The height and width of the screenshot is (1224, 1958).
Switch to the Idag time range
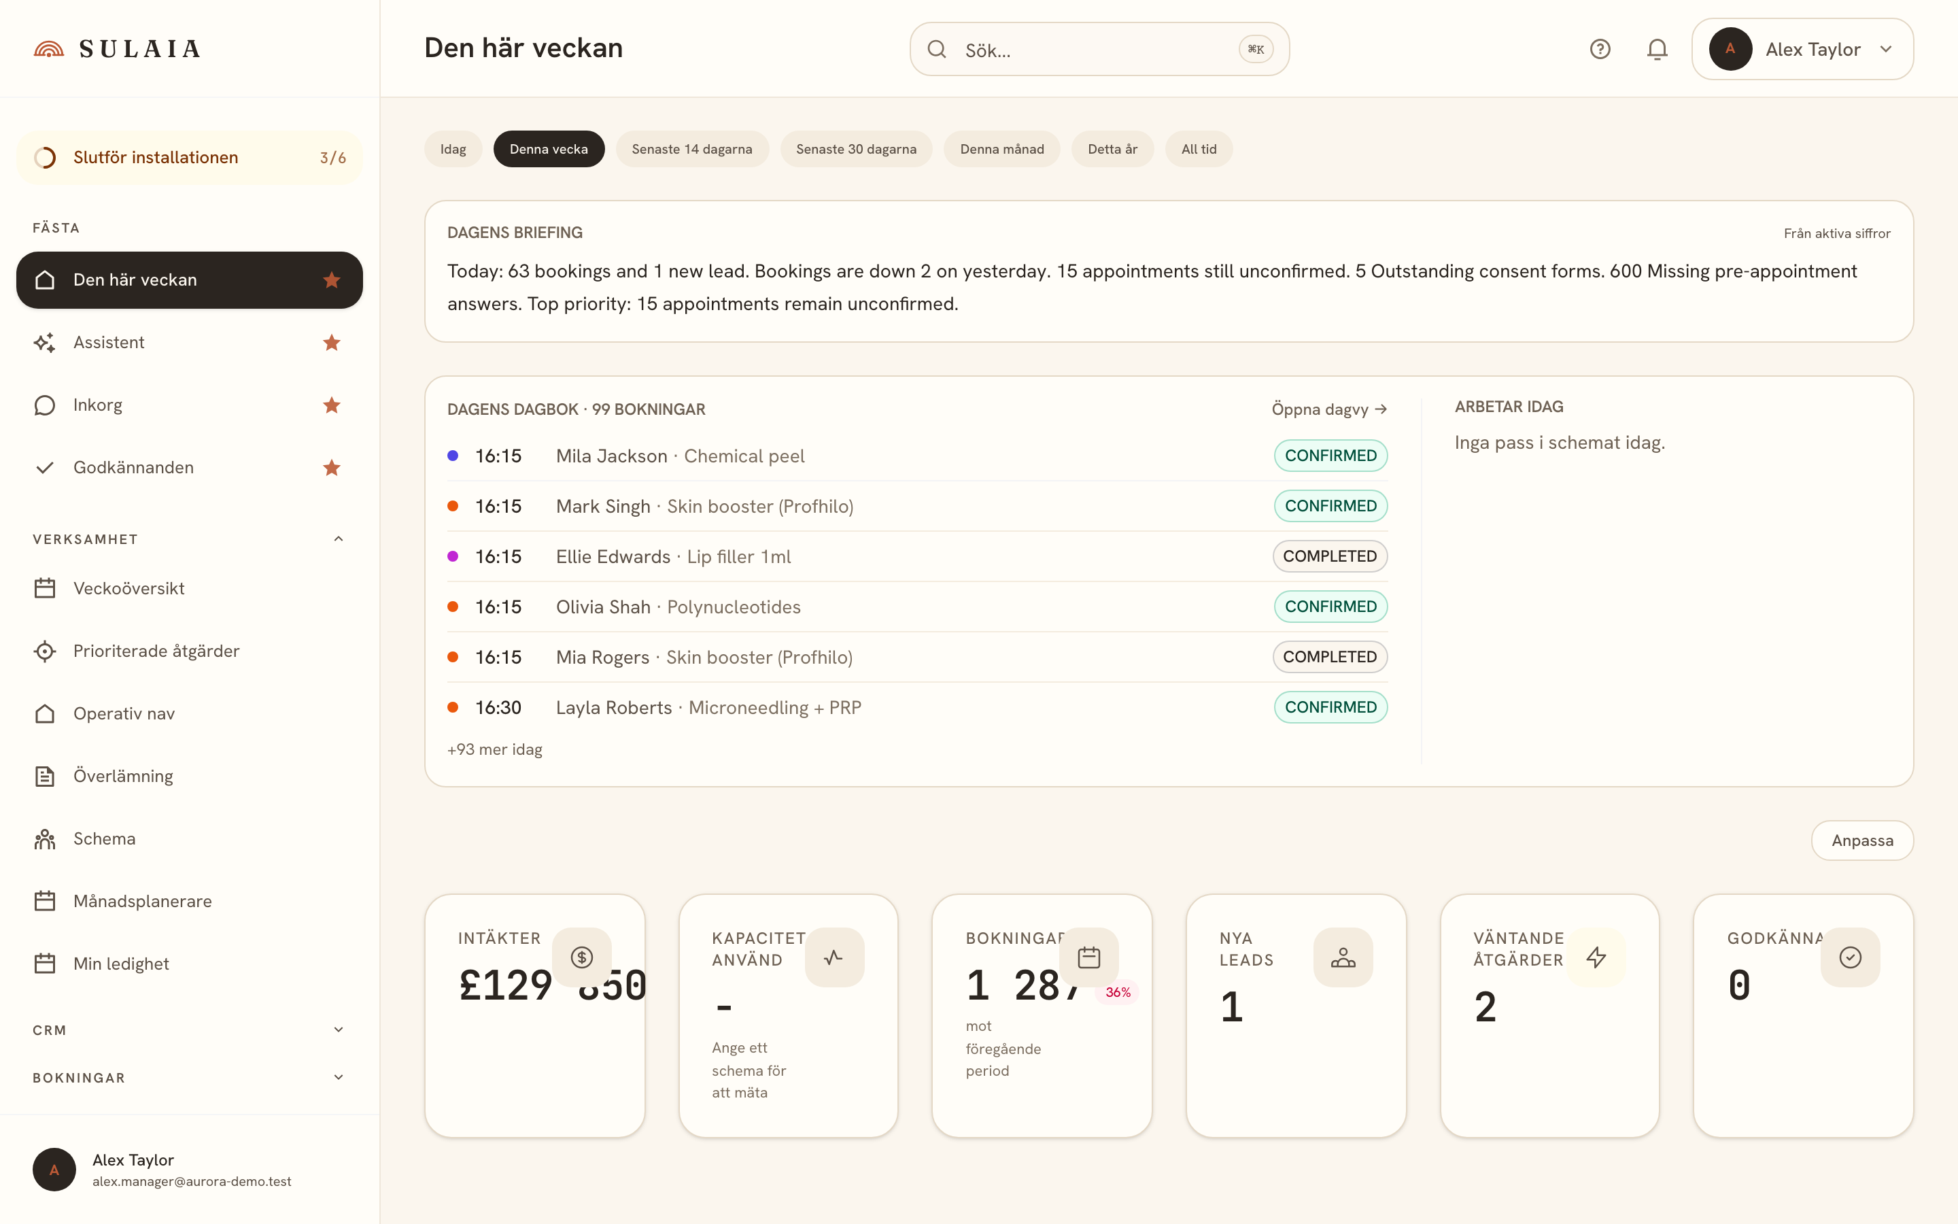coord(453,149)
